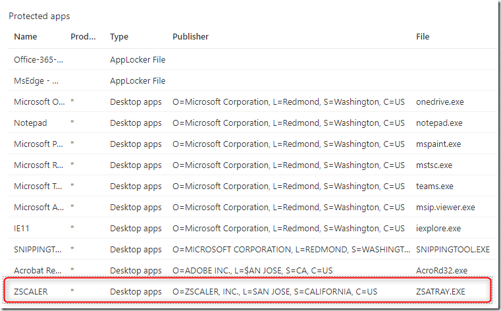This screenshot has height=311, width=501.
Task: Click SNIPPINGTOOL.EXE file cell
Action: point(453,250)
